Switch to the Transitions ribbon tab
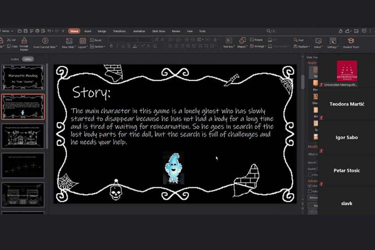 pyautogui.click(x=119, y=31)
